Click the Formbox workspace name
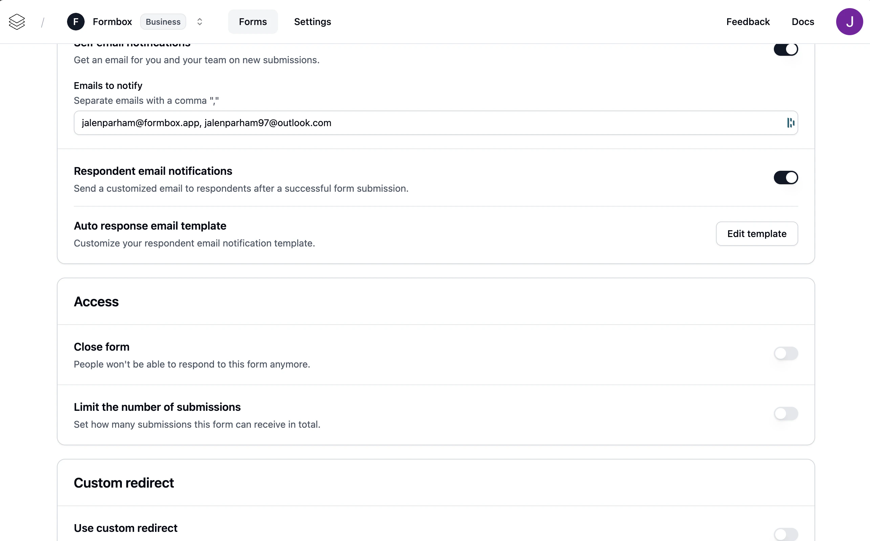Viewport: 870px width, 541px height. pyautogui.click(x=112, y=22)
